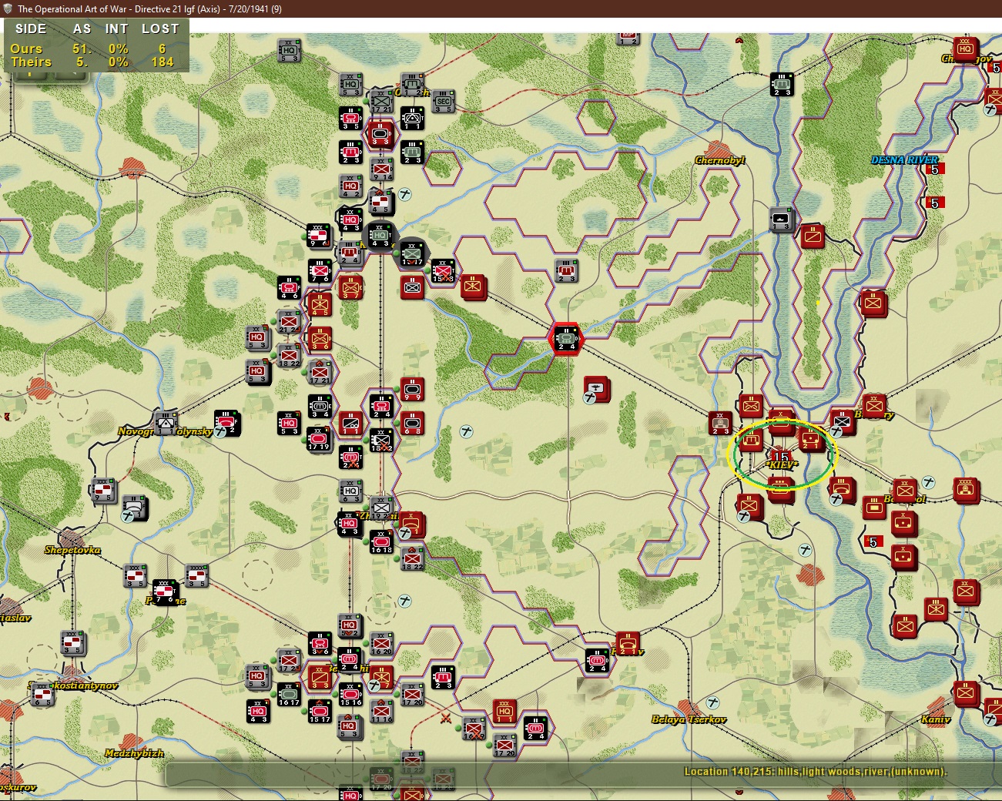This screenshot has height=801, width=1002.
Task: Click the application icon in title bar
Action: [8, 8]
